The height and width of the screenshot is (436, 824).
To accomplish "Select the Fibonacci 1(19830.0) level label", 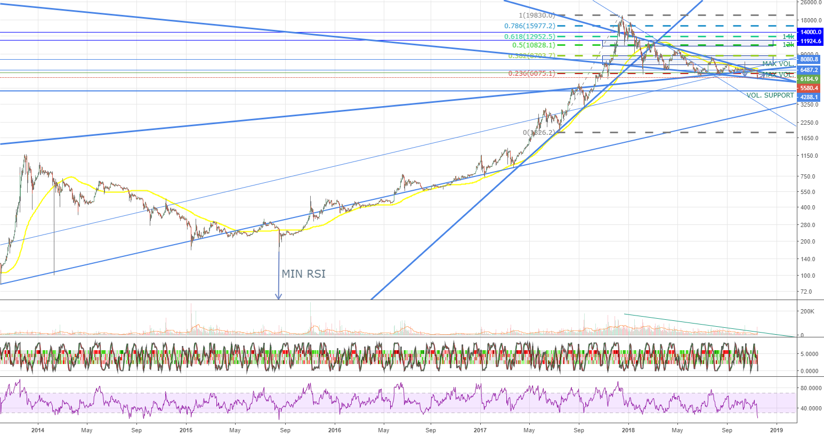I will [537, 15].
